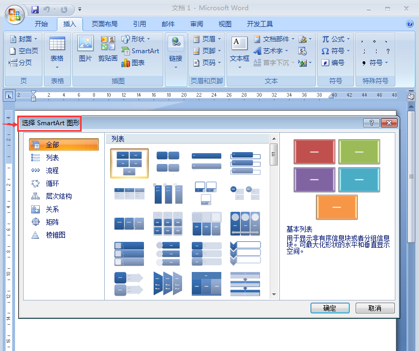Click the SmartArt gallery scroll down arrow

point(274,294)
